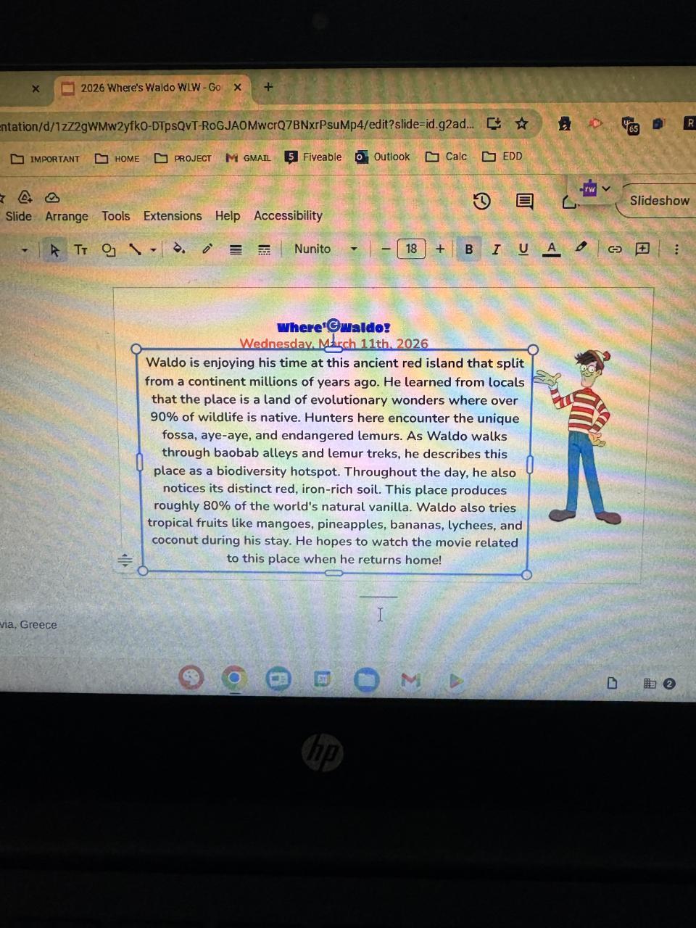Open version history clock icon

tap(481, 202)
